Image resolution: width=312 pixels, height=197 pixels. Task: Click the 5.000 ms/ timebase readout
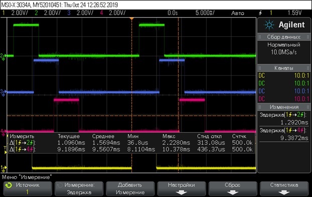tap(205, 13)
